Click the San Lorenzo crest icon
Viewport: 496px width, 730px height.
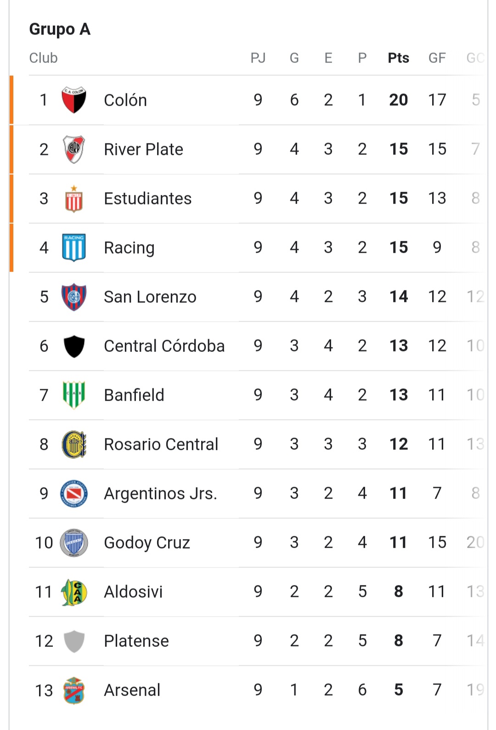[x=74, y=297]
